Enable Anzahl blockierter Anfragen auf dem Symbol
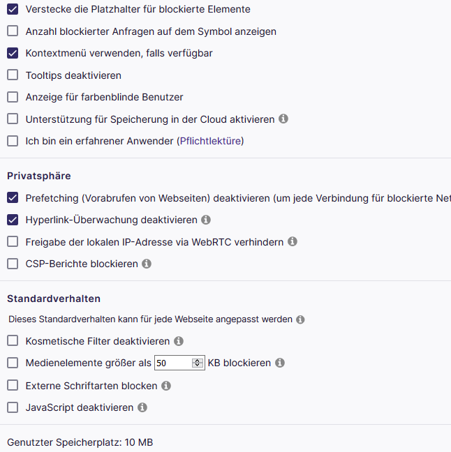The image size is (451, 452). click(x=13, y=31)
